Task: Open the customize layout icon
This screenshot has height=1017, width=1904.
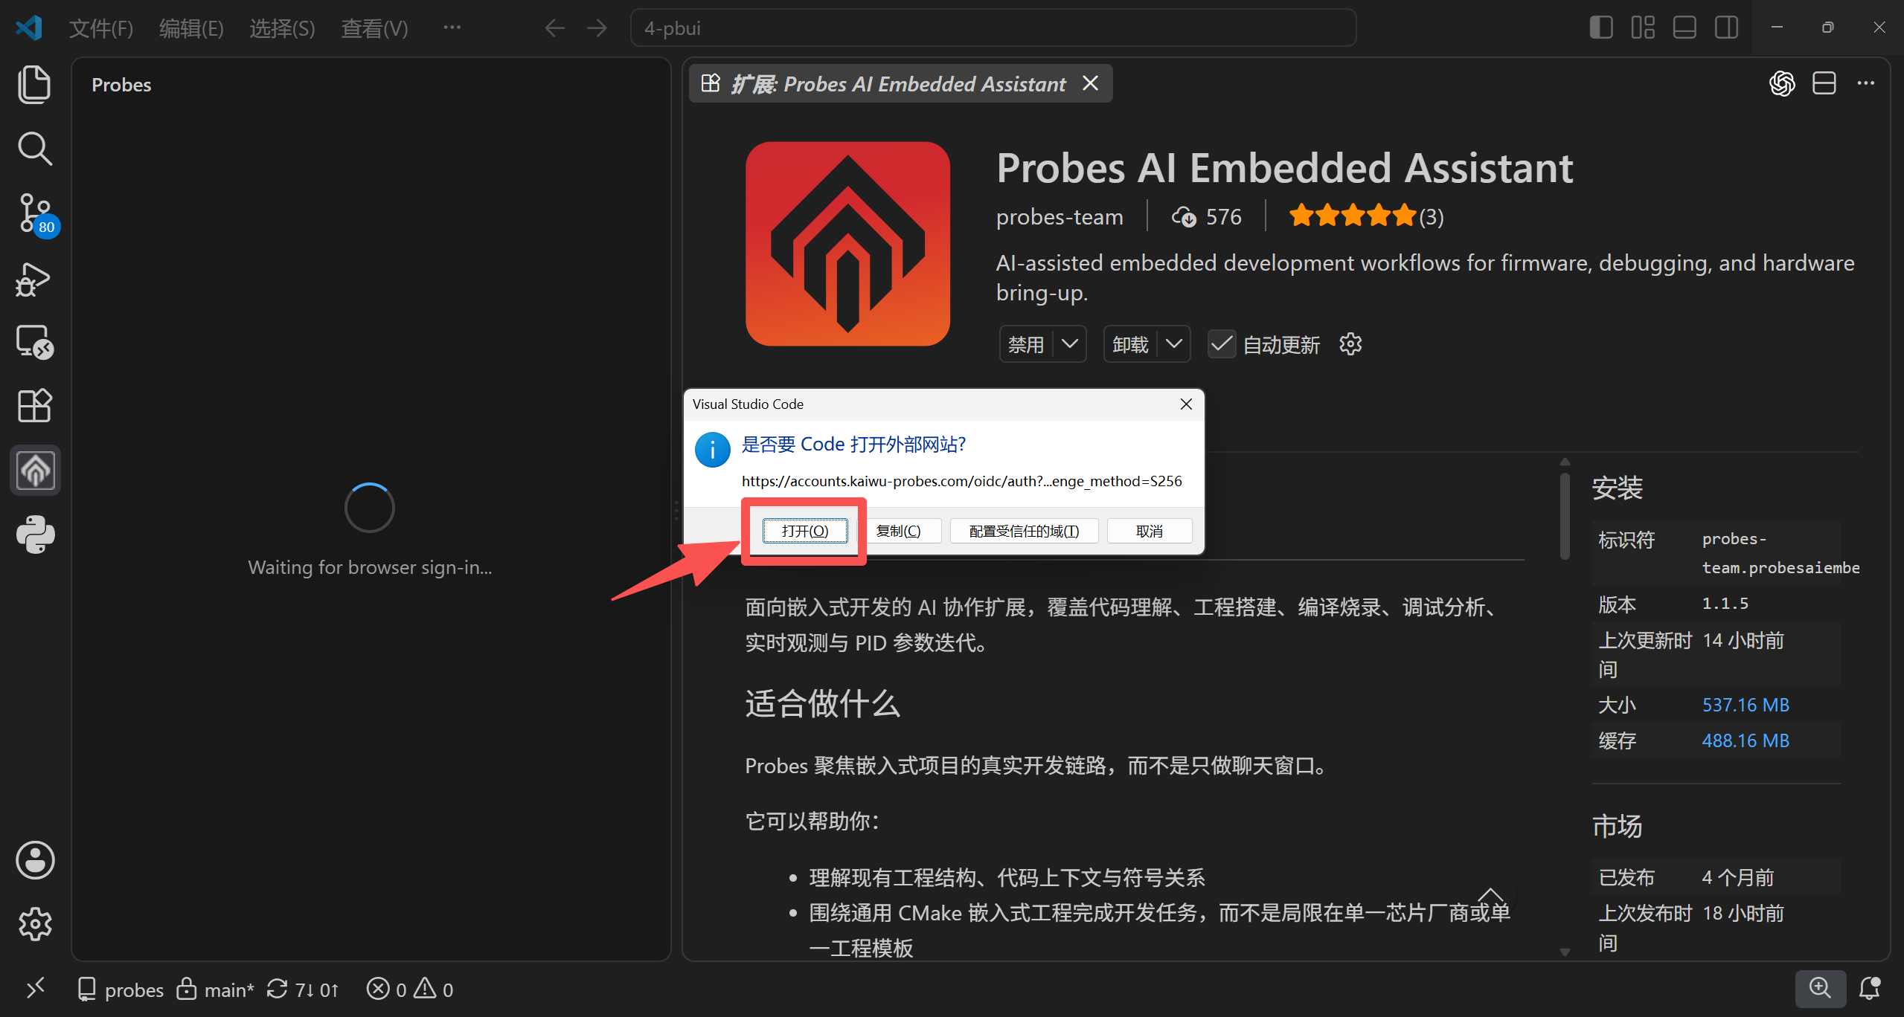Action: click(1642, 28)
